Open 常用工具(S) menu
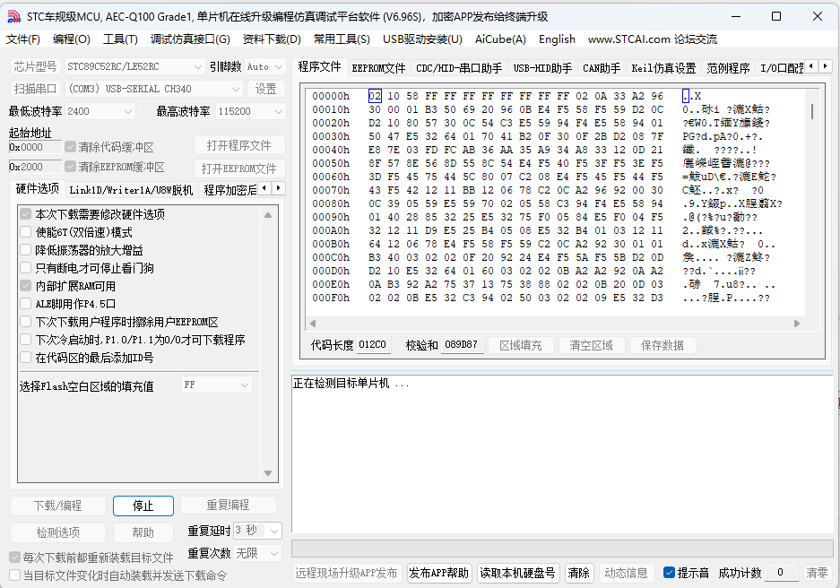840x588 pixels. tap(342, 39)
